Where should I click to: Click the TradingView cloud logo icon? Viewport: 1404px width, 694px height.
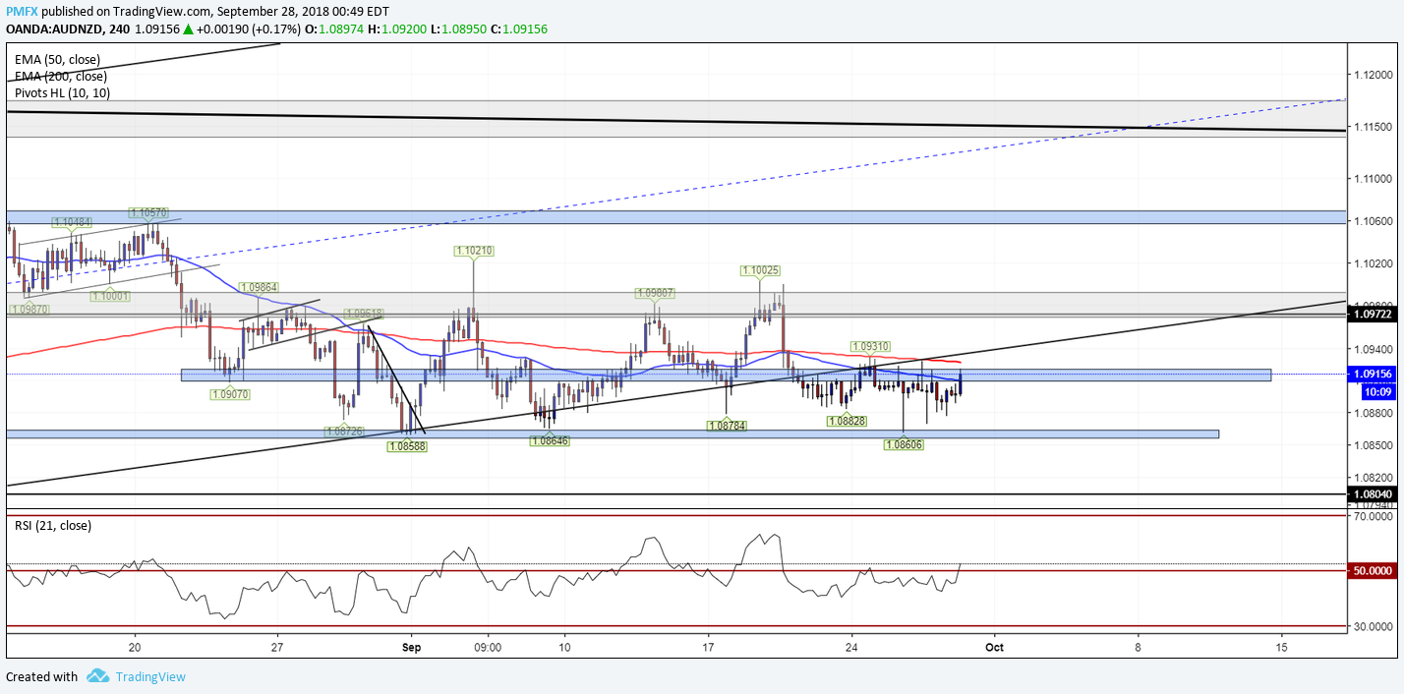(x=97, y=676)
